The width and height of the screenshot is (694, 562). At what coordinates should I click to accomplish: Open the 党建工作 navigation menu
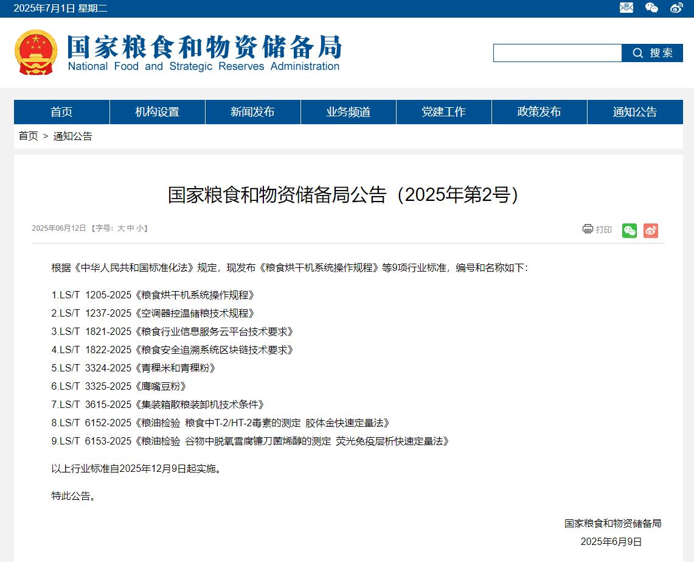click(443, 112)
